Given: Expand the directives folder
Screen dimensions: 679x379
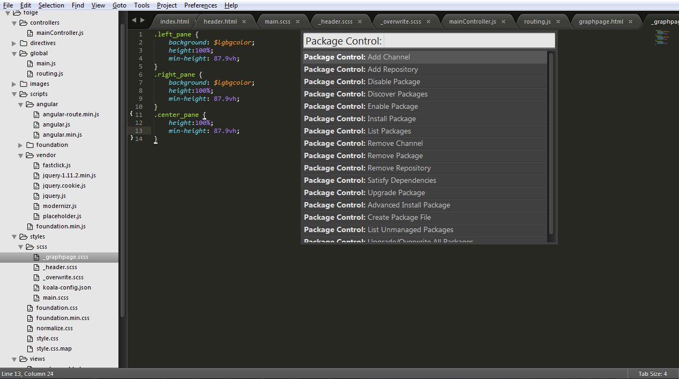Looking at the screenshot, I should coord(14,43).
